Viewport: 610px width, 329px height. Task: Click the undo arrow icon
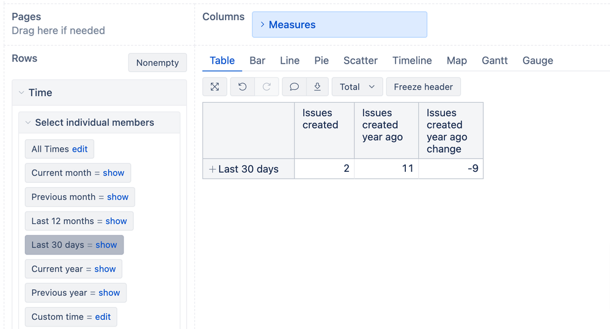click(x=242, y=87)
